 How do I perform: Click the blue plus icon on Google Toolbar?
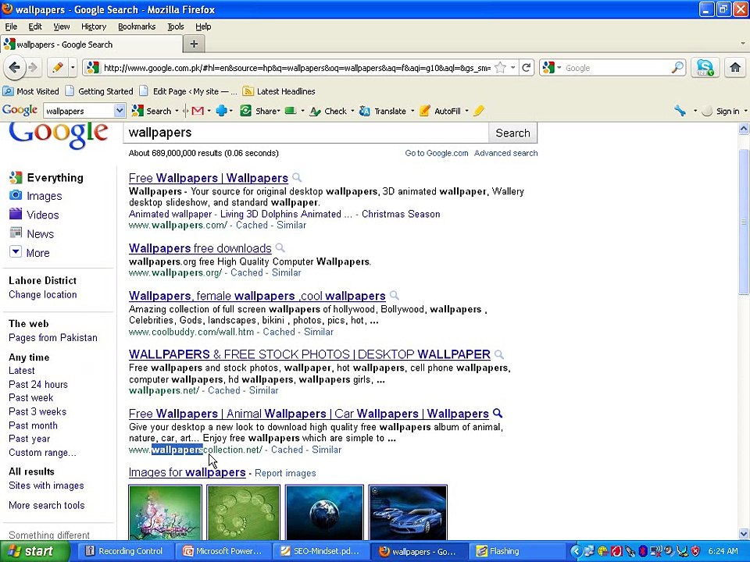tap(221, 111)
